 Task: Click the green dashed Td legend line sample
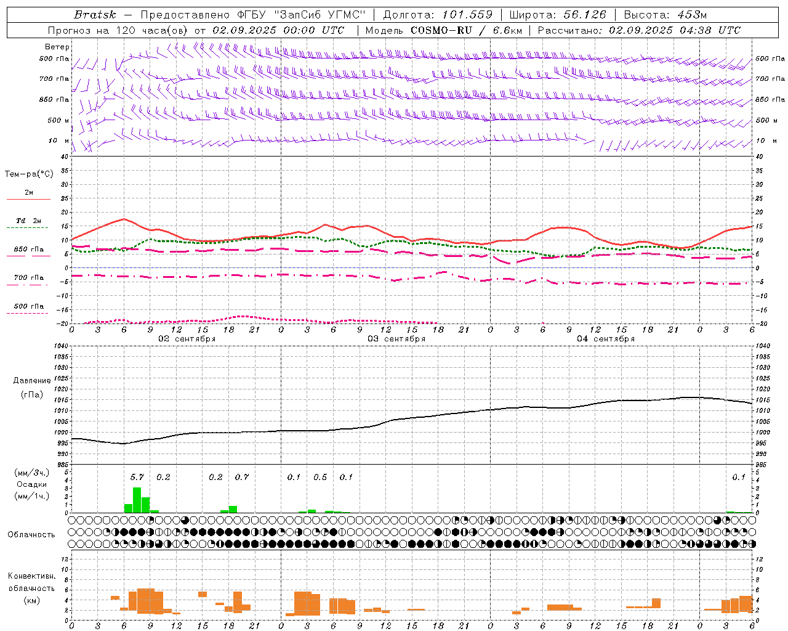pos(28,228)
